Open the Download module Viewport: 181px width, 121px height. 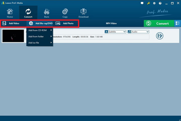click(x=83, y=13)
